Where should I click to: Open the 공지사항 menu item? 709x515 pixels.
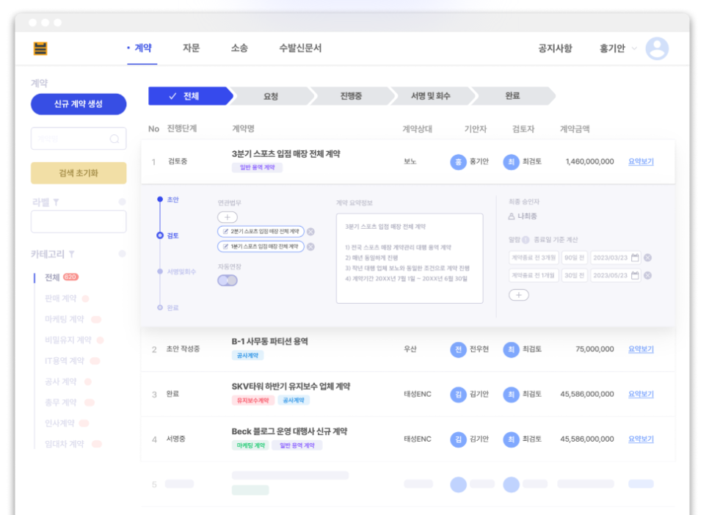(556, 47)
